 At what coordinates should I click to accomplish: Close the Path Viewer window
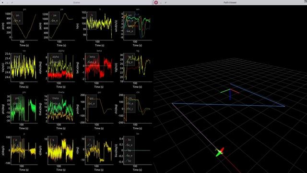(156, 2)
